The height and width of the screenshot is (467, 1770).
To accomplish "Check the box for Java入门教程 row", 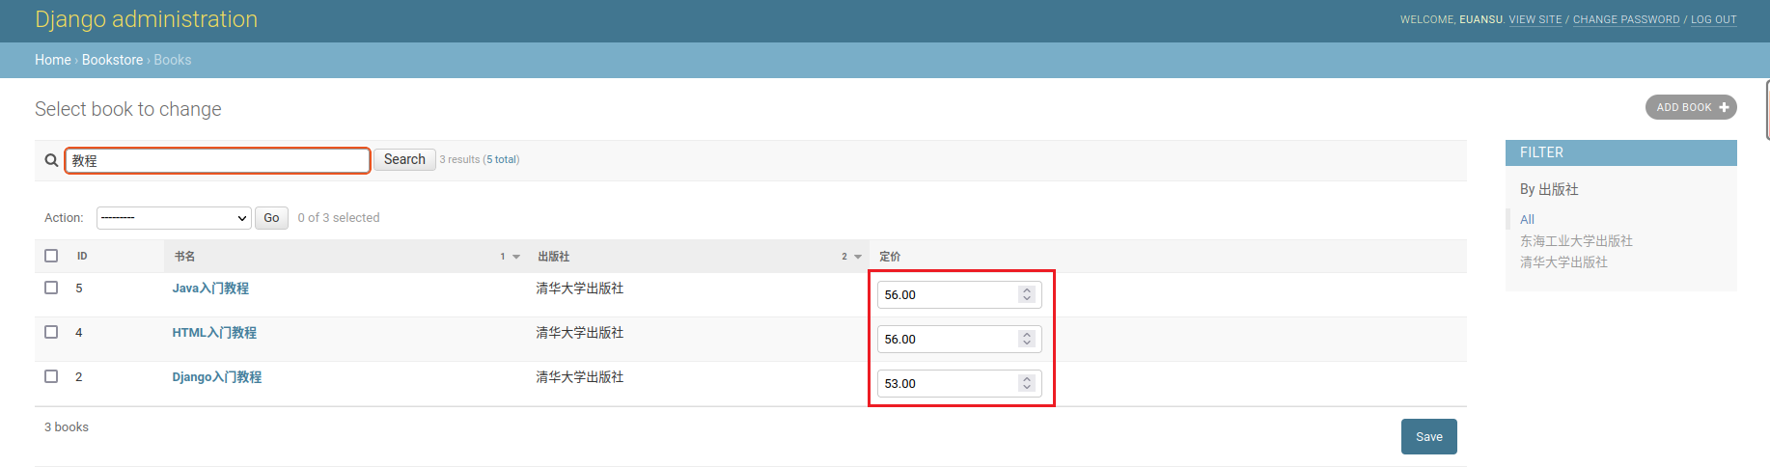I will pyautogui.click(x=51, y=288).
